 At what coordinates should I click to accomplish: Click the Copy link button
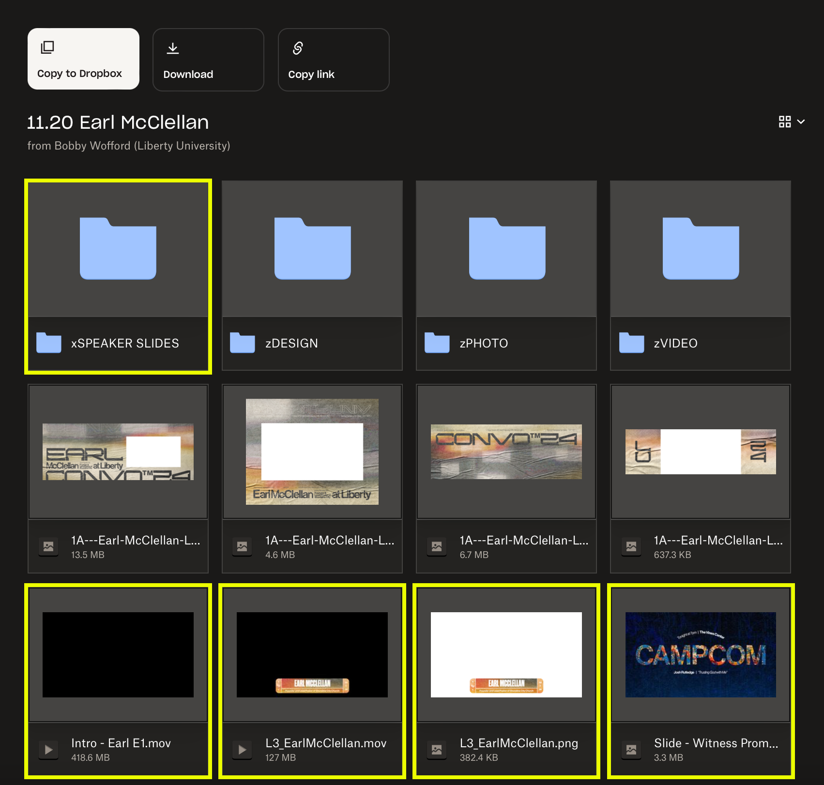(334, 60)
